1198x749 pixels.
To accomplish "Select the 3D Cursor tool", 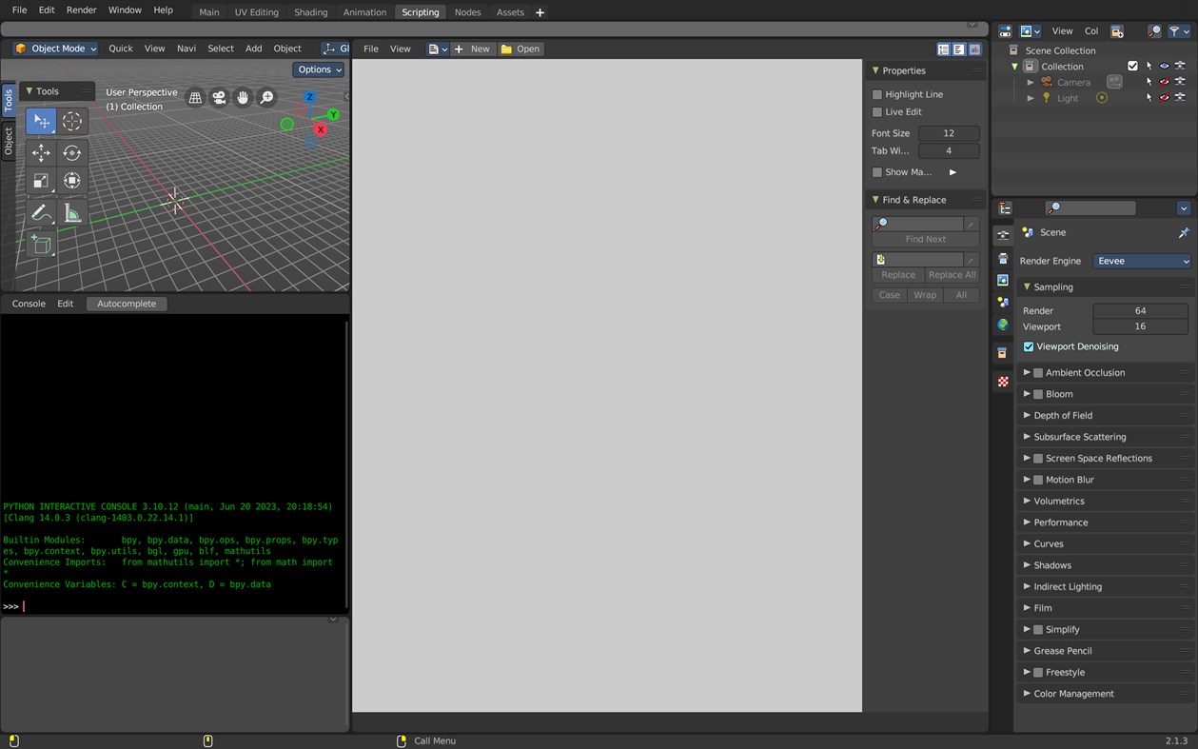I will 72,121.
